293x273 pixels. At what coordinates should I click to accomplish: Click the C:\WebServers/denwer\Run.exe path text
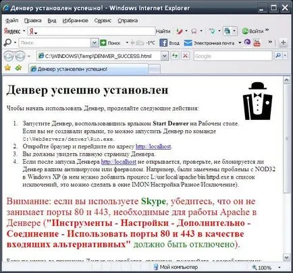[68, 140]
